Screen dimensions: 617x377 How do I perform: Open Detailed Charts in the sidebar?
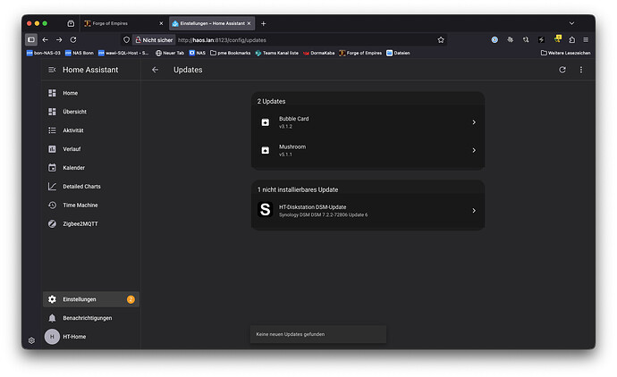pyautogui.click(x=80, y=186)
